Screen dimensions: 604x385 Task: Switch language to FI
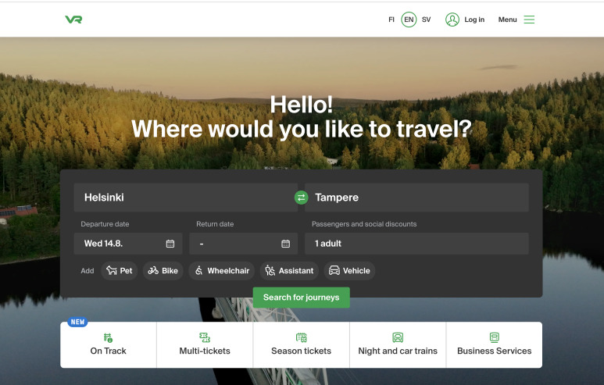tap(391, 20)
